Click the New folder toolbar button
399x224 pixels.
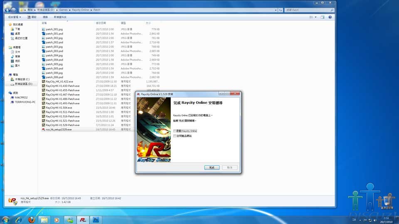[x=60, y=17]
